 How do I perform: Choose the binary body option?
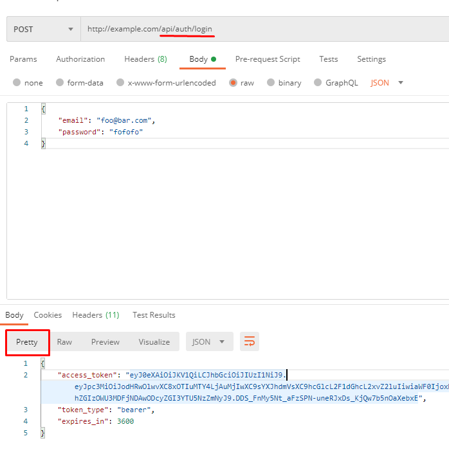[271, 83]
